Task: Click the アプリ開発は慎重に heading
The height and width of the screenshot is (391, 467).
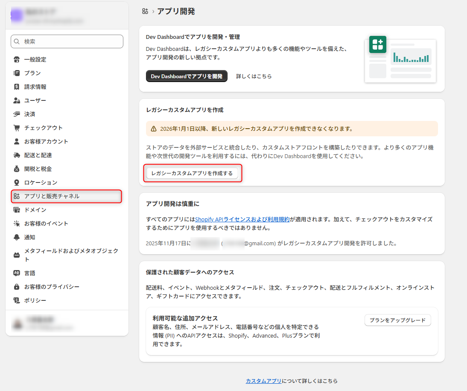Action: [x=173, y=204]
